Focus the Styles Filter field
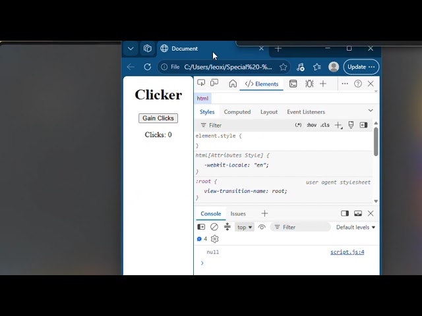The image size is (422, 316). 245,125
